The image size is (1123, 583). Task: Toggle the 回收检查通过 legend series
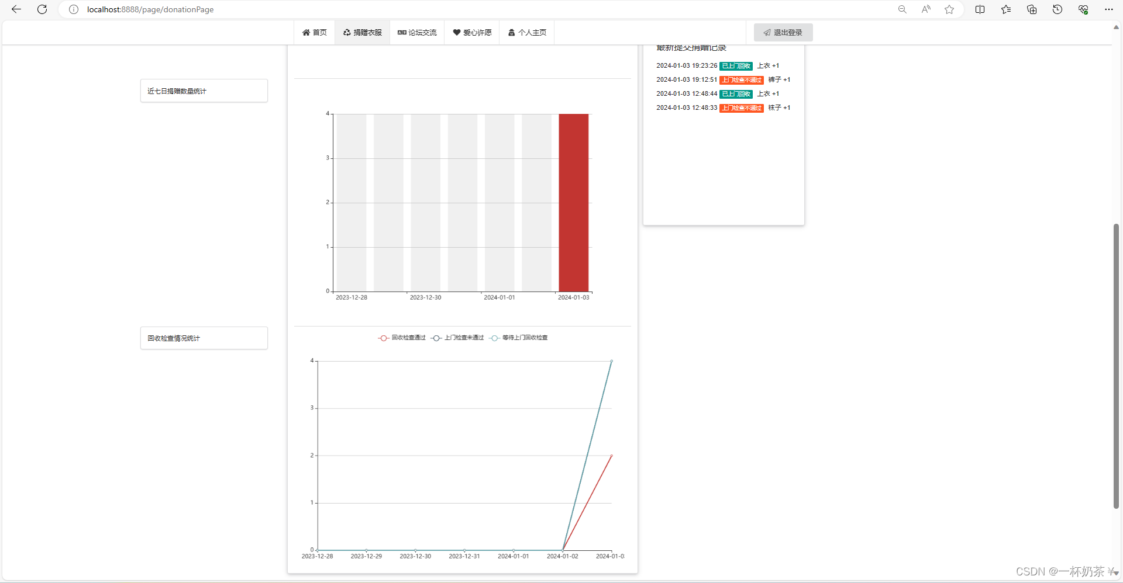click(402, 338)
